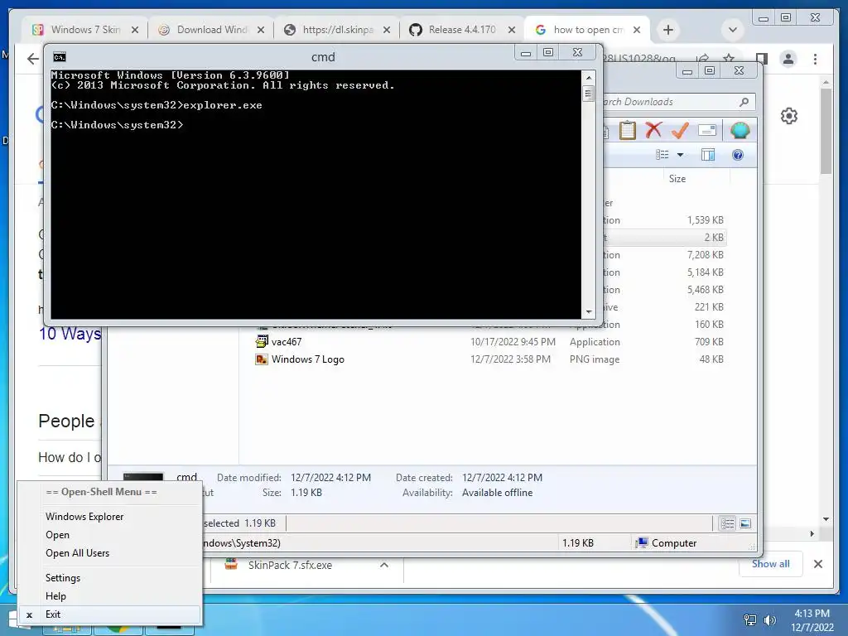Image resolution: width=848 pixels, height=636 pixels.
Task: Open Google search settings gear
Action: (x=789, y=116)
